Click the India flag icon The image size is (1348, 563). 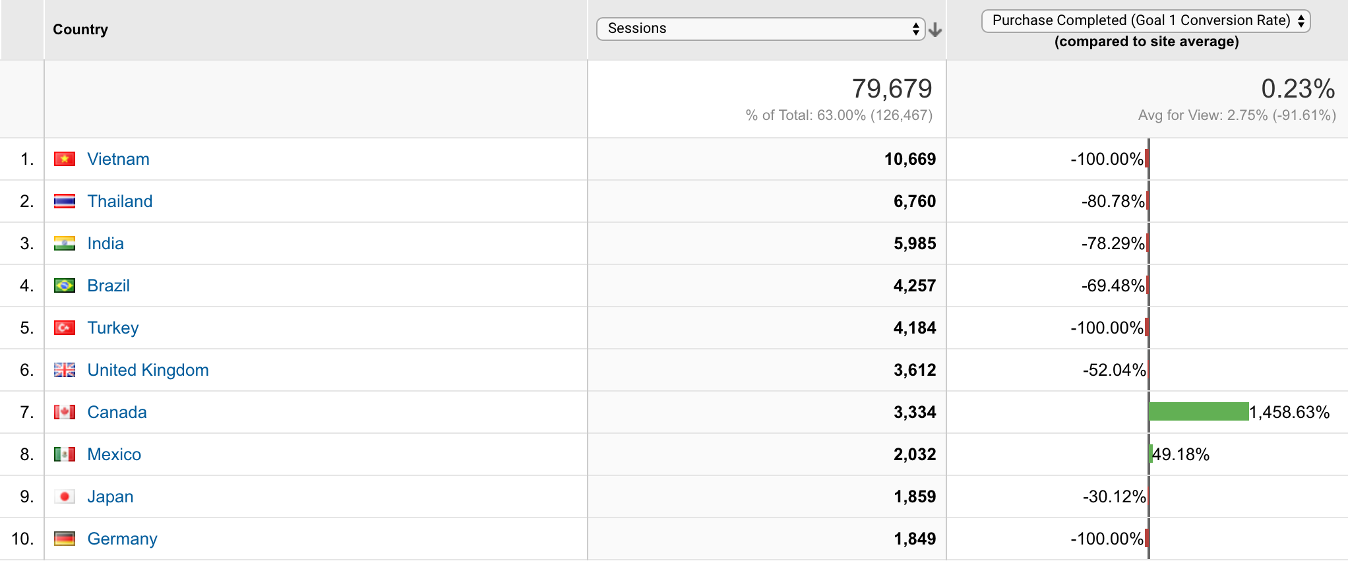tap(65, 243)
